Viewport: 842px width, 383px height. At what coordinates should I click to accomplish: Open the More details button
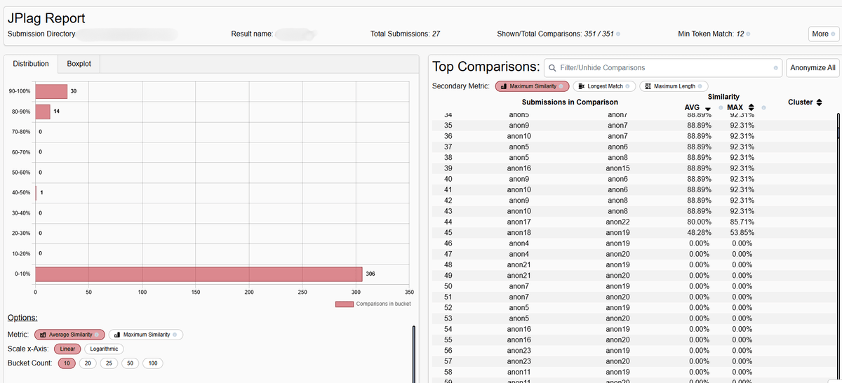point(822,34)
